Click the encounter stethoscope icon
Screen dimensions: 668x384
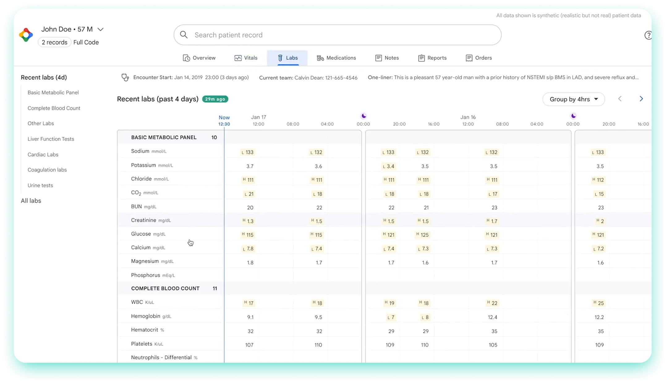click(125, 78)
